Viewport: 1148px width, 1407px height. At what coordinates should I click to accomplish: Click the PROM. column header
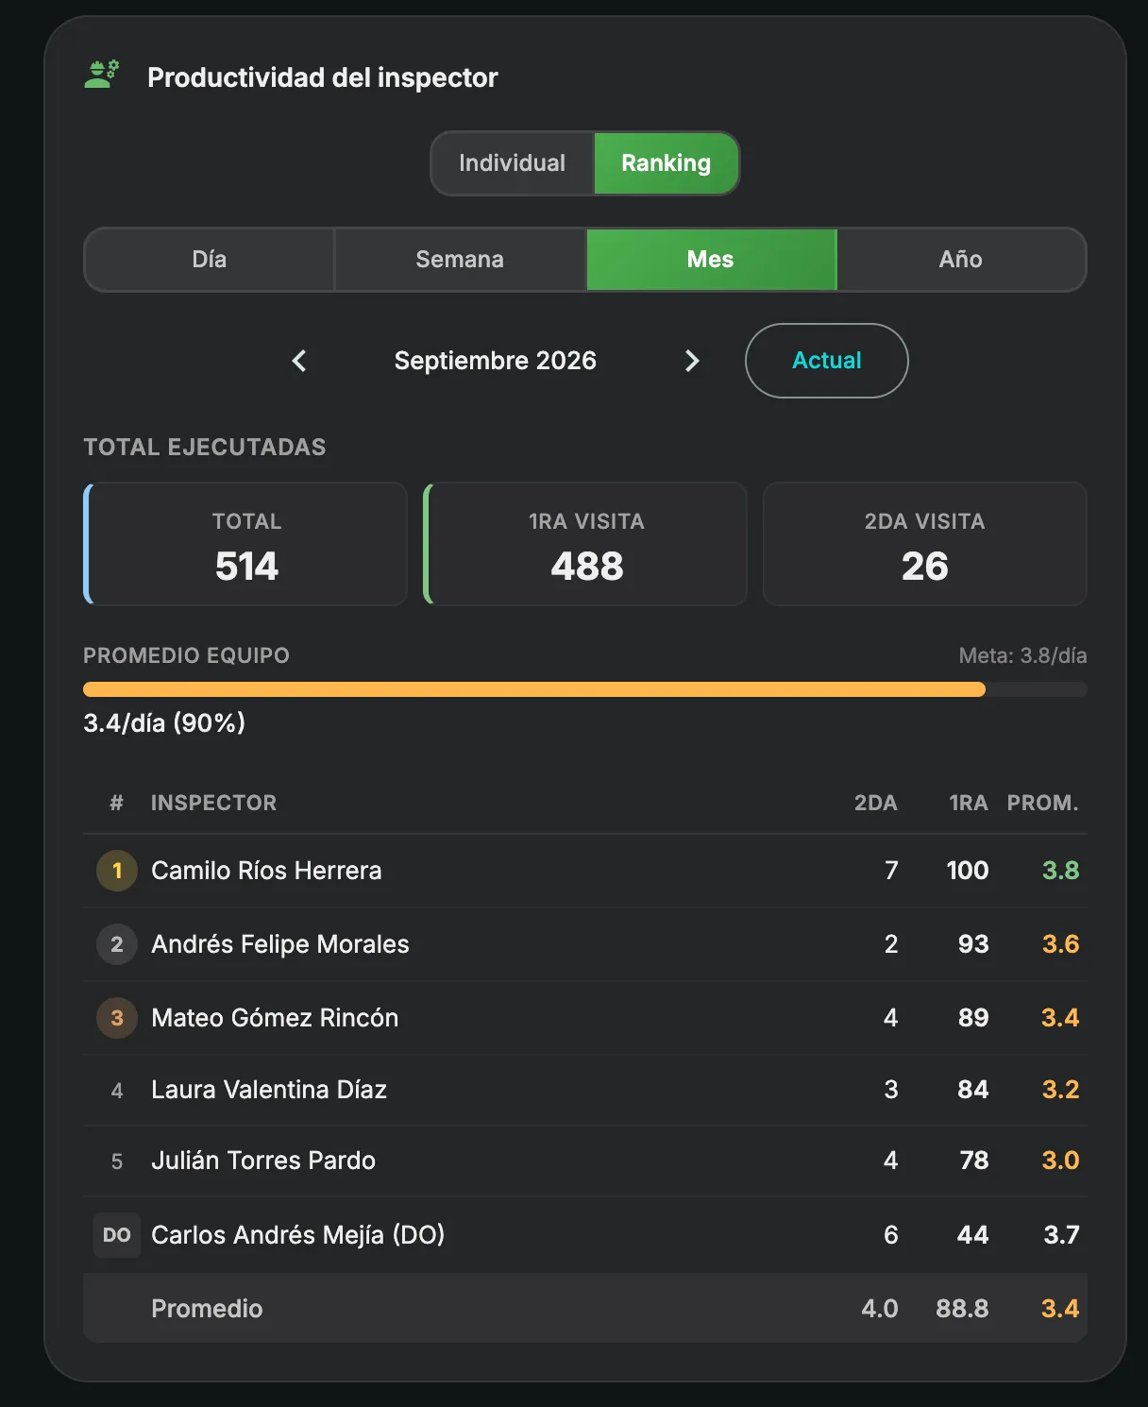[x=1043, y=803]
